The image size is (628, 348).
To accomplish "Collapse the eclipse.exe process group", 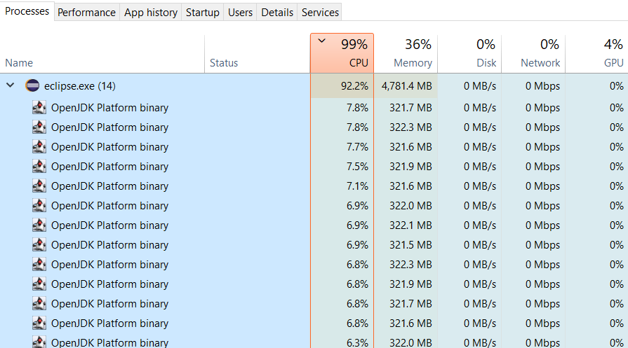I will [11, 85].
